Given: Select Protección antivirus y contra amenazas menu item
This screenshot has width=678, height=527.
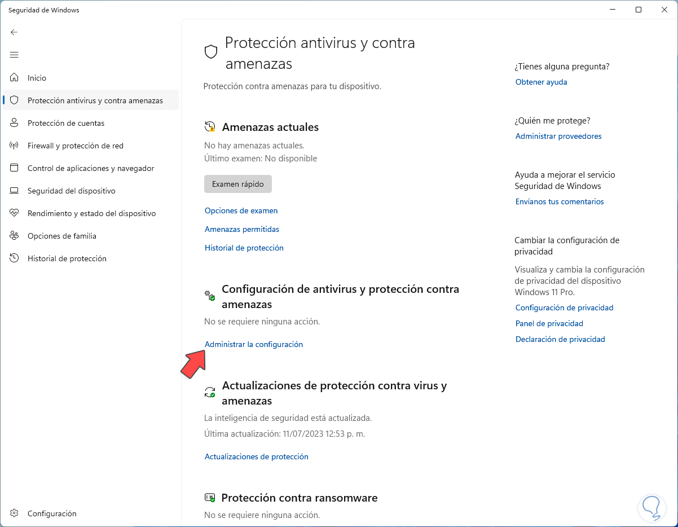Looking at the screenshot, I should pyautogui.click(x=95, y=100).
